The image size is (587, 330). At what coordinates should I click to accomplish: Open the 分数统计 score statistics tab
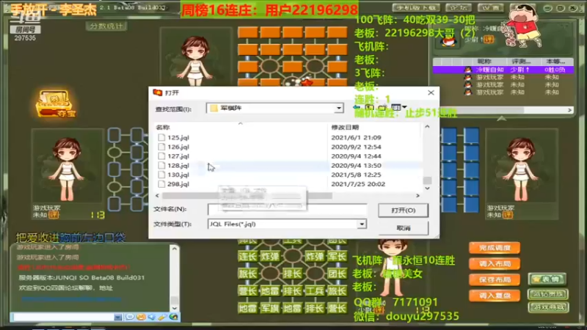[106, 26]
